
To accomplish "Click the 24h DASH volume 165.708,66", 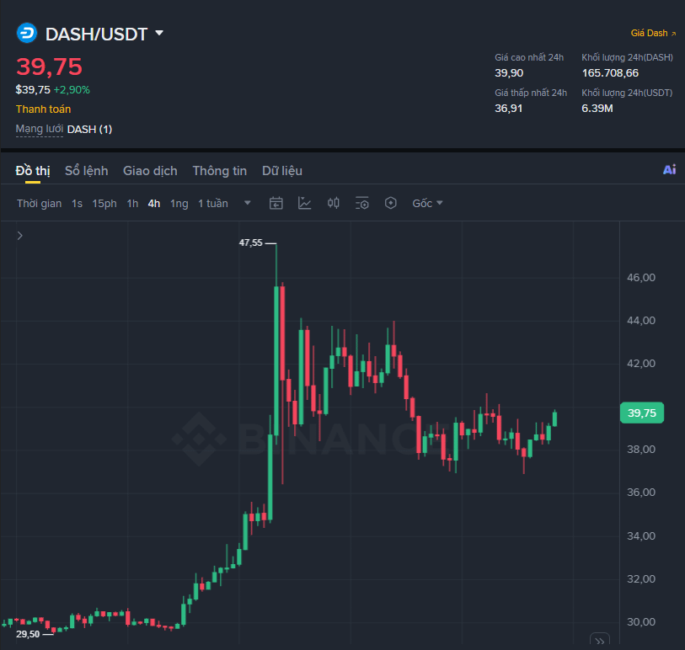I will click(x=610, y=73).
